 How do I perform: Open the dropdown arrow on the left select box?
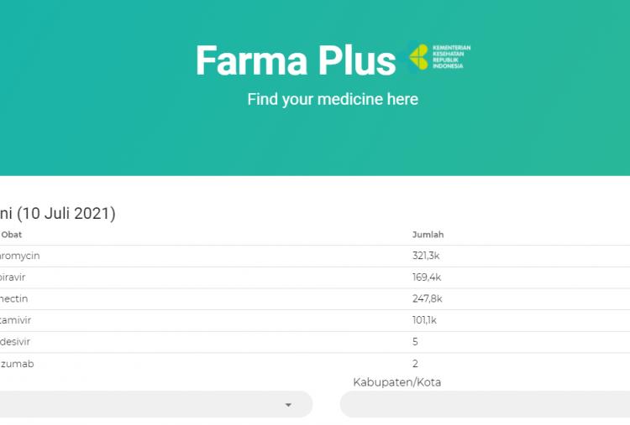pyautogui.click(x=288, y=405)
